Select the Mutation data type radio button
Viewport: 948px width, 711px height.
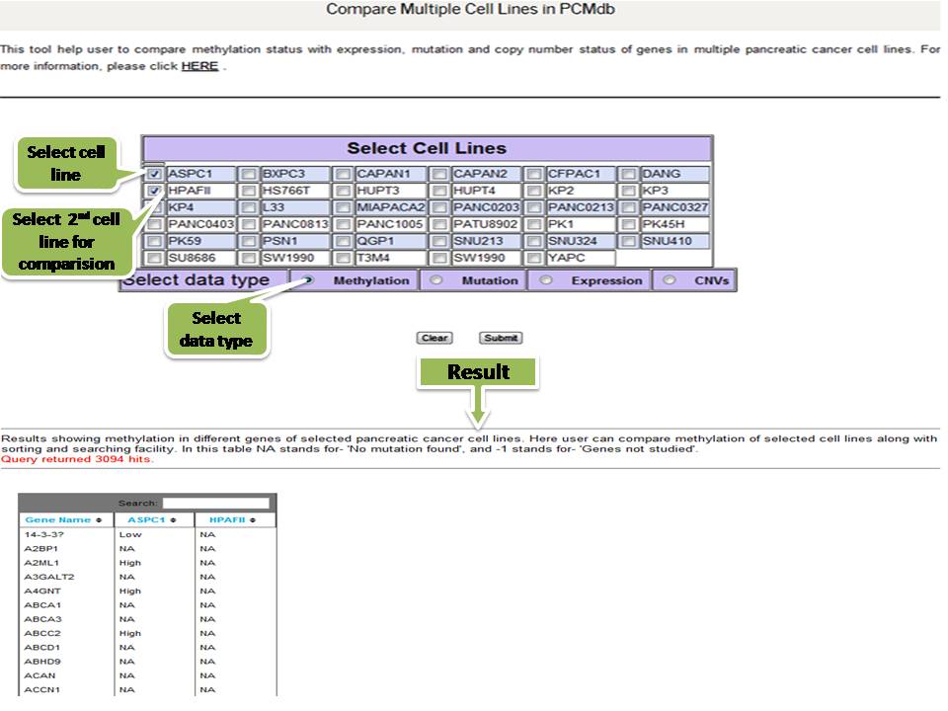[436, 280]
